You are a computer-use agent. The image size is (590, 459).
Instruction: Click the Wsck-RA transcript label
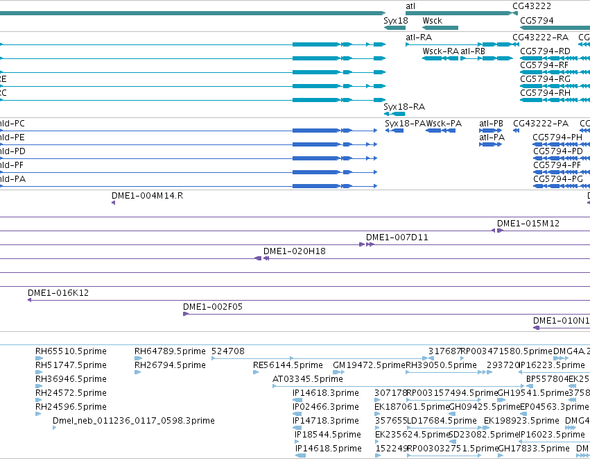coord(440,51)
